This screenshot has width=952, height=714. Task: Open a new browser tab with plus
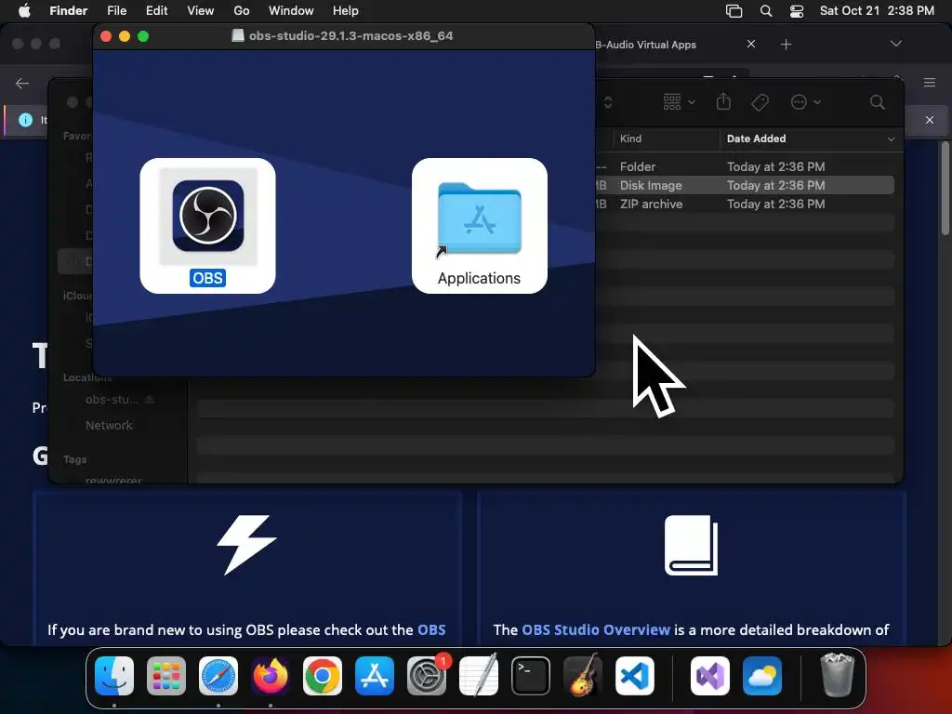click(x=786, y=45)
